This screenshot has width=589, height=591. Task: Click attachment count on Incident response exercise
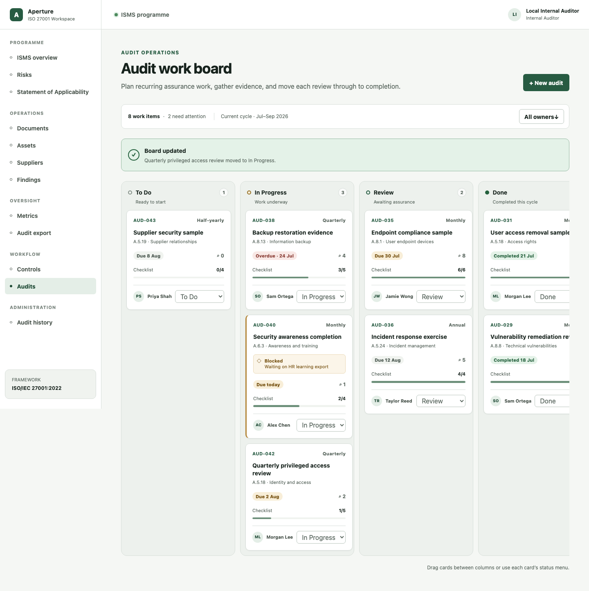tap(462, 360)
